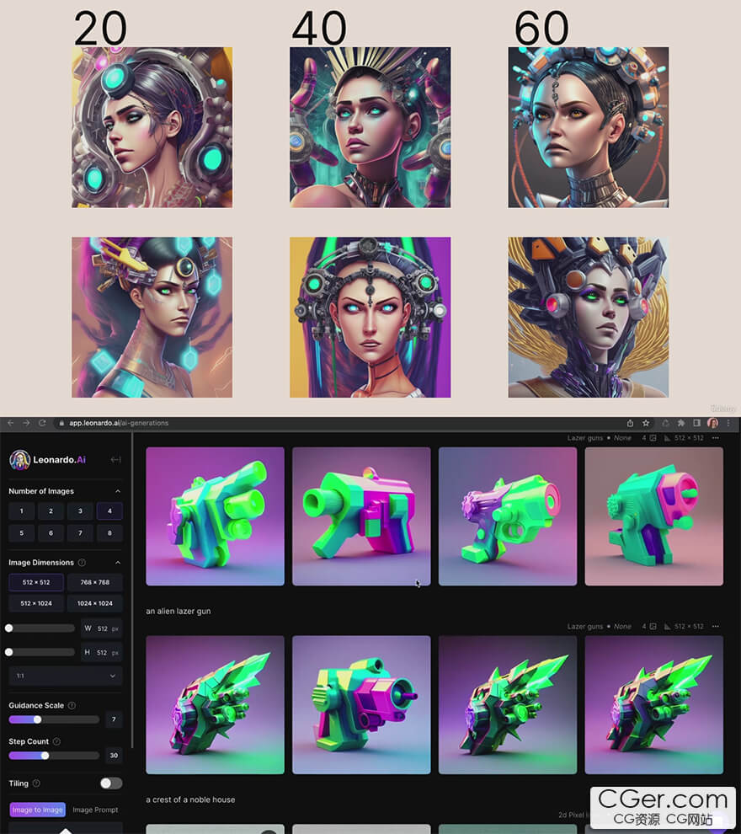The height and width of the screenshot is (834, 741).
Task: Click the Image Dimensions help icon
Action: 82,563
